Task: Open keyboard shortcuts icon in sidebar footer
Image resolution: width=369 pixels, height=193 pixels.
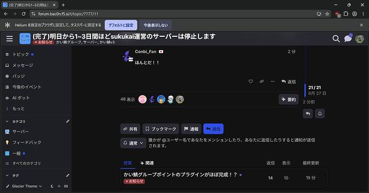Action: [x=66, y=186]
